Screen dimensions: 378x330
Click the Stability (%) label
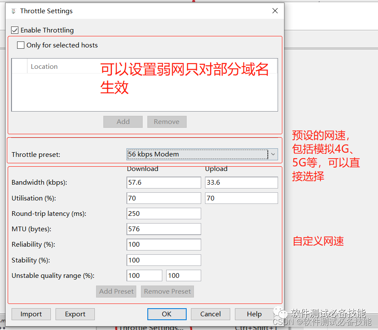[x=31, y=260]
